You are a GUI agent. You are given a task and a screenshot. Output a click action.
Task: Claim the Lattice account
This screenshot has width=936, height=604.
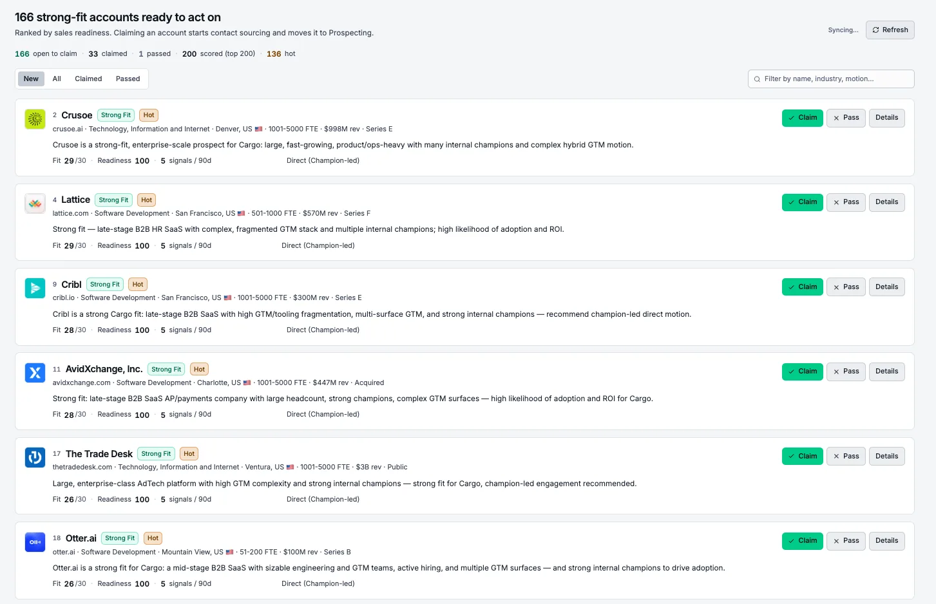pos(803,202)
